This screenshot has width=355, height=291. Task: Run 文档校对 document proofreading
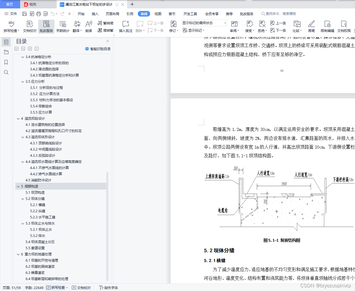click(29, 27)
